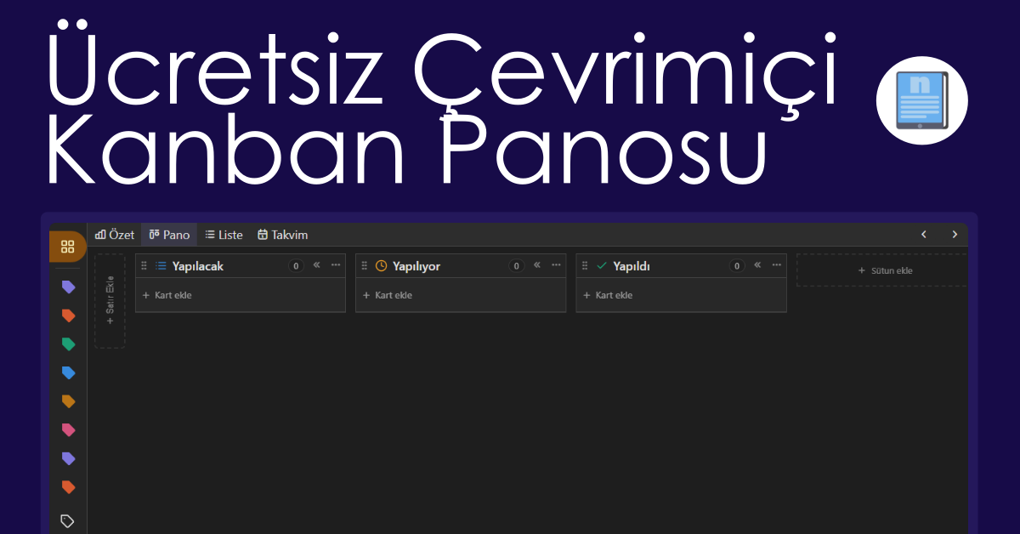This screenshot has height=534, width=1020.
Task: Click the Yapıldı checkmark icon
Action: click(602, 266)
